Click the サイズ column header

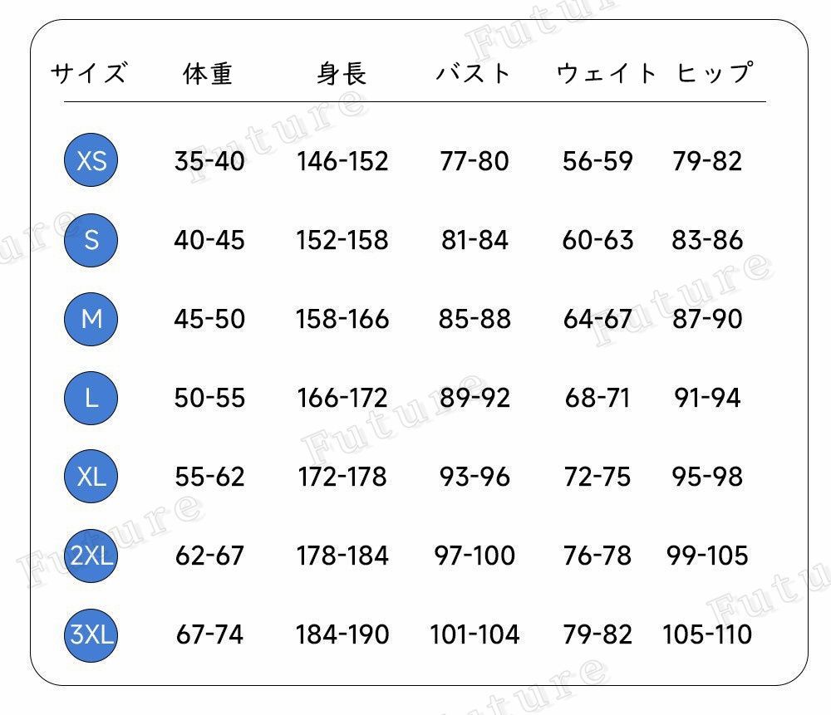click(x=89, y=73)
